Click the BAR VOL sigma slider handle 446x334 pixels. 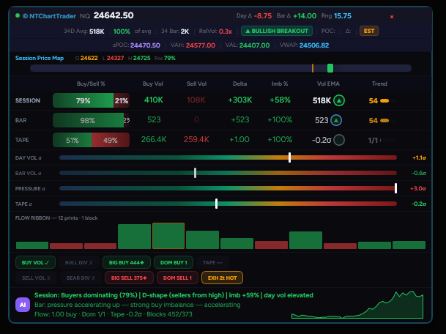(195, 173)
